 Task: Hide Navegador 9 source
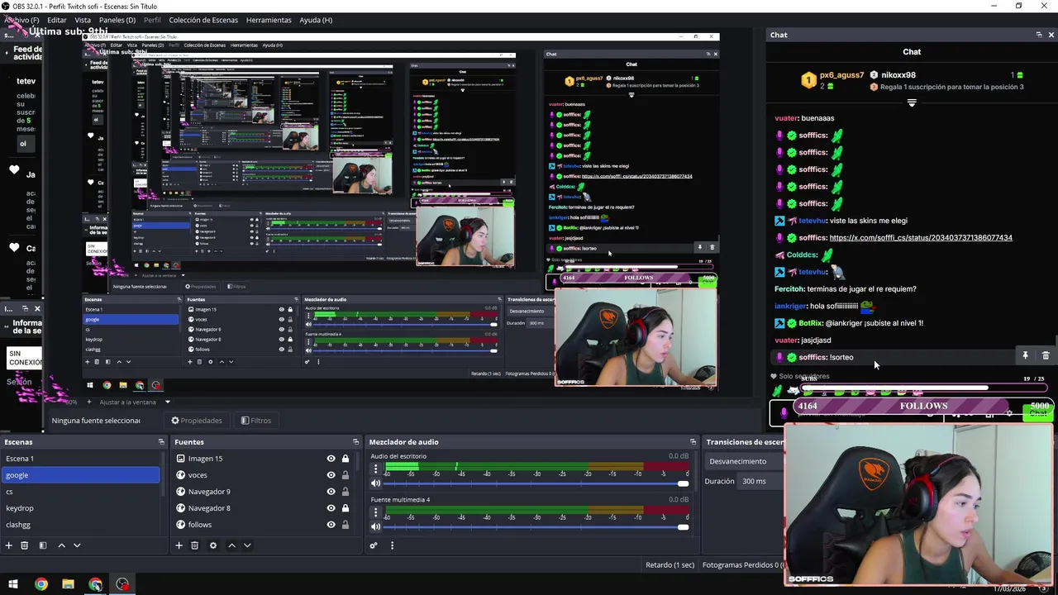point(331,492)
